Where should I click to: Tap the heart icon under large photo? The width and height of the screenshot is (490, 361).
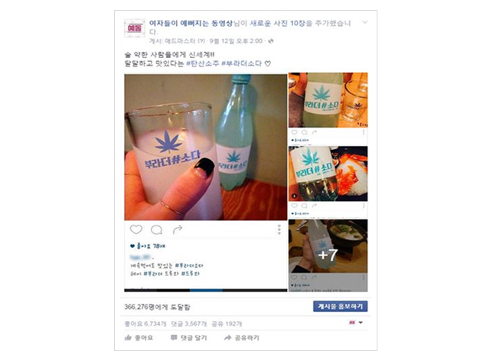pyautogui.click(x=136, y=229)
